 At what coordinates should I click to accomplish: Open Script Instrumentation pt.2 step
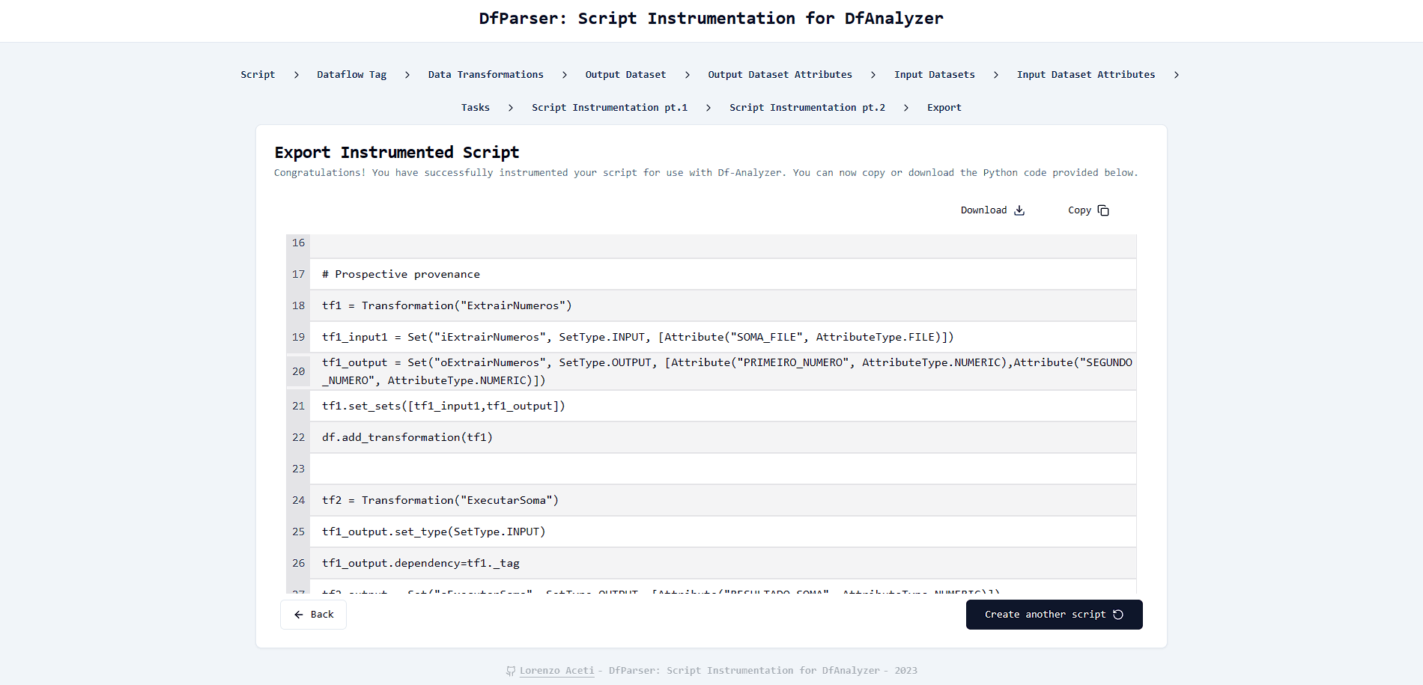click(807, 107)
